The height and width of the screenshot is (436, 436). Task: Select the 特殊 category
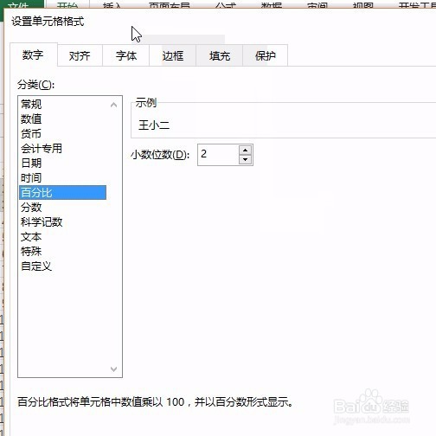pyautogui.click(x=63, y=252)
